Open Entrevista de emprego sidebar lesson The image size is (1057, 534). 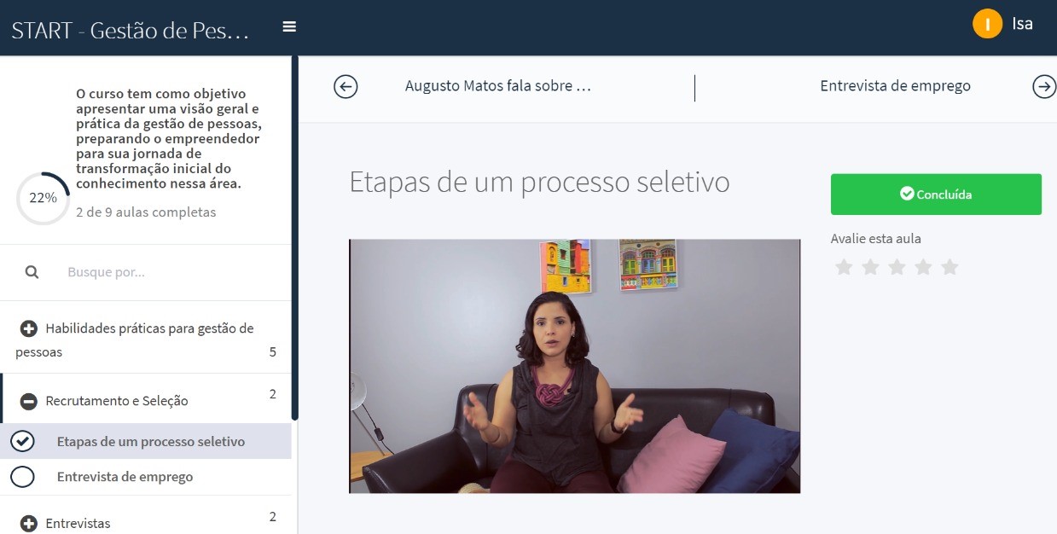coord(125,477)
